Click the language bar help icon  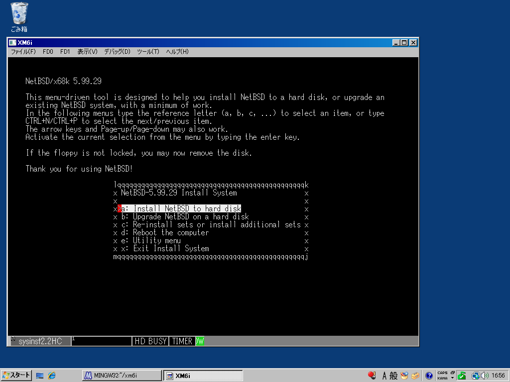[429, 376]
